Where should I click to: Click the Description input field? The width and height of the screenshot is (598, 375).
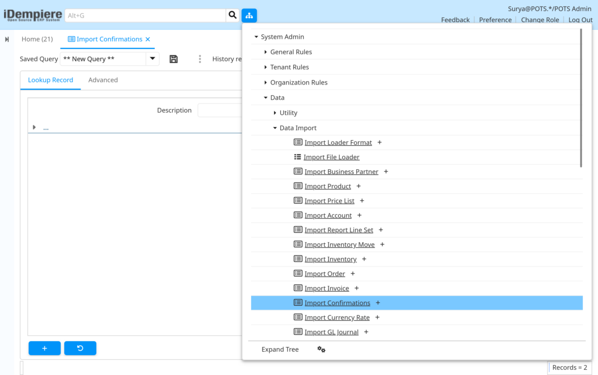(x=220, y=110)
